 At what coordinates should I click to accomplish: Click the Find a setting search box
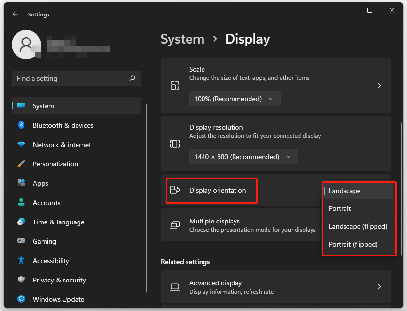pos(76,78)
